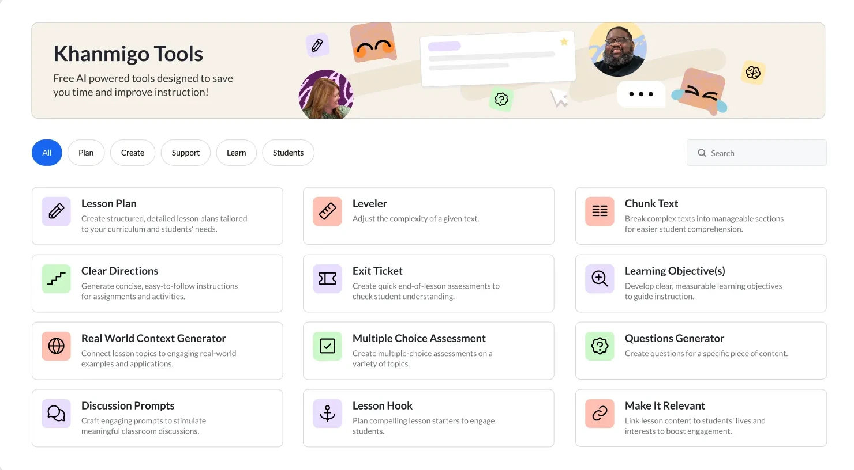Click "Break complex texts into manageable sections" description
Screen dimensions: 854x470
click(x=704, y=223)
